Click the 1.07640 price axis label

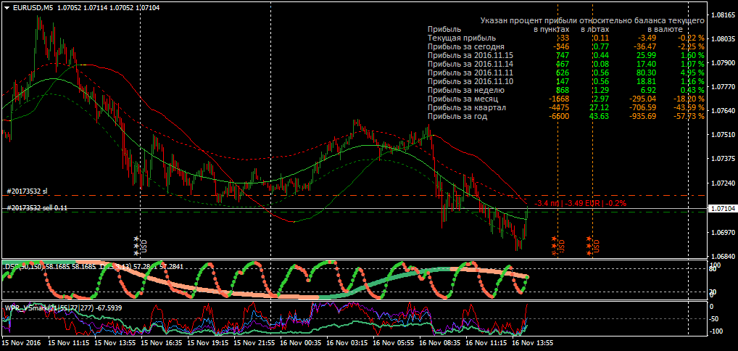[724, 111]
